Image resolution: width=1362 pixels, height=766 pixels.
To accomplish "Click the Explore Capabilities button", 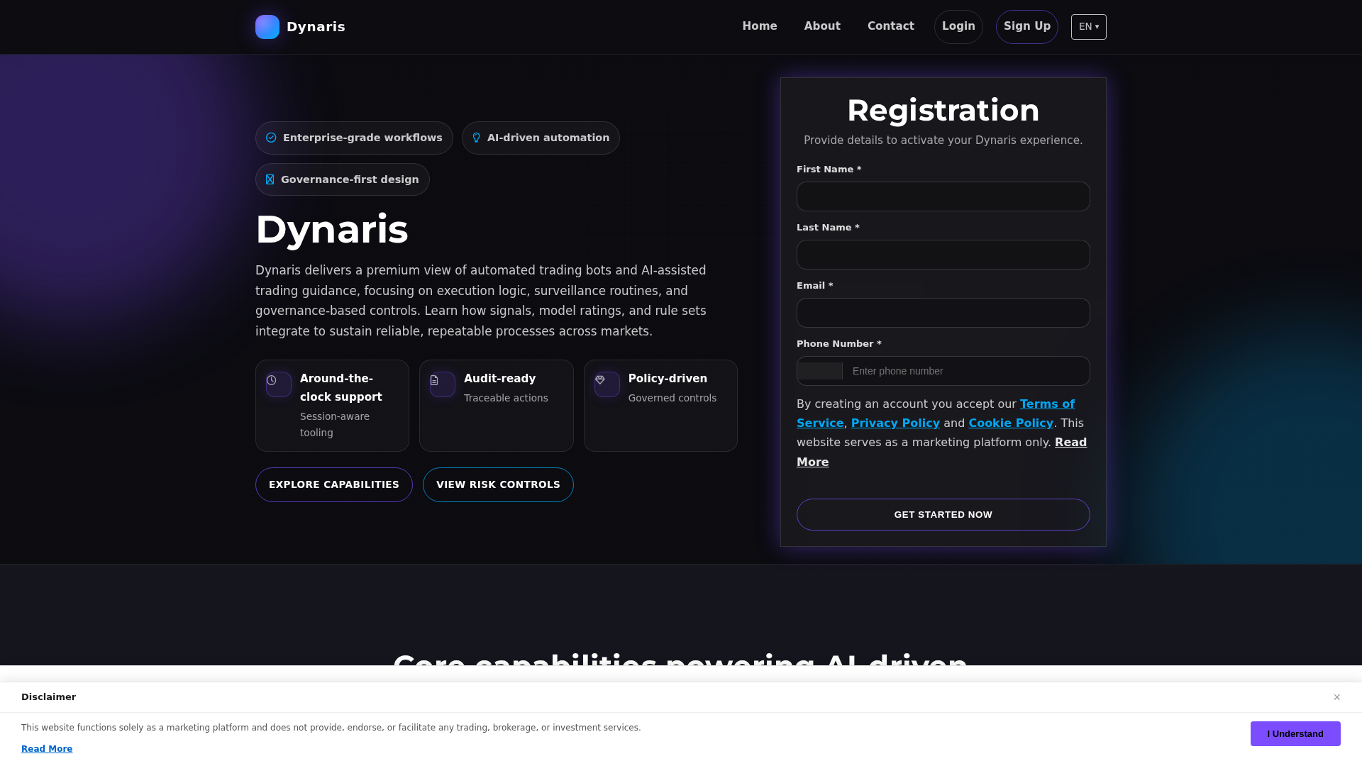I will click(x=334, y=484).
